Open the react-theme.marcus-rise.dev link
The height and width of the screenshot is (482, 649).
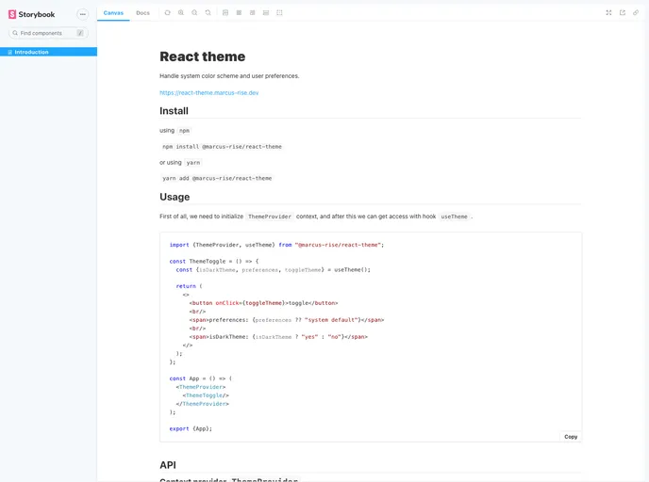(x=209, y=92)
